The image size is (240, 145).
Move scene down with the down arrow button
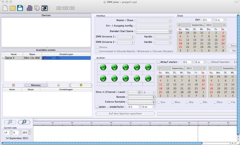(x=81, y=85)
